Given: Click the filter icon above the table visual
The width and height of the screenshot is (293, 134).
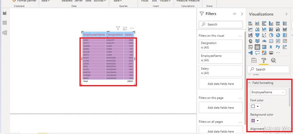Looking at the screenshot, I should tap(118, 28).
